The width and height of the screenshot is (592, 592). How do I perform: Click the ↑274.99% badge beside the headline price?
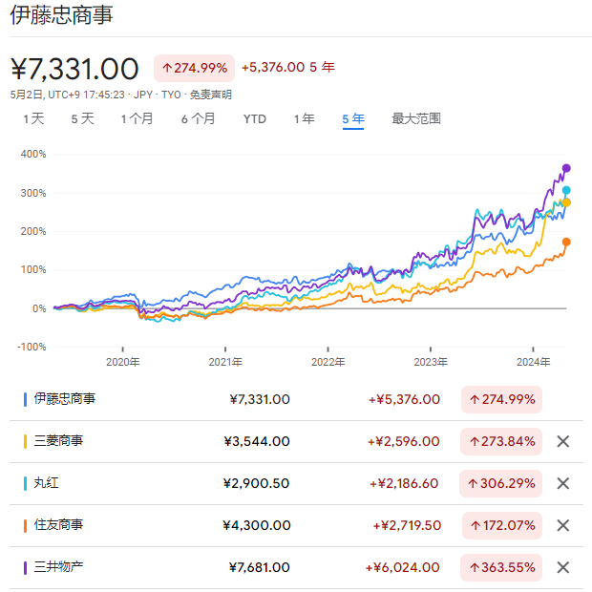tap(194, 68)
